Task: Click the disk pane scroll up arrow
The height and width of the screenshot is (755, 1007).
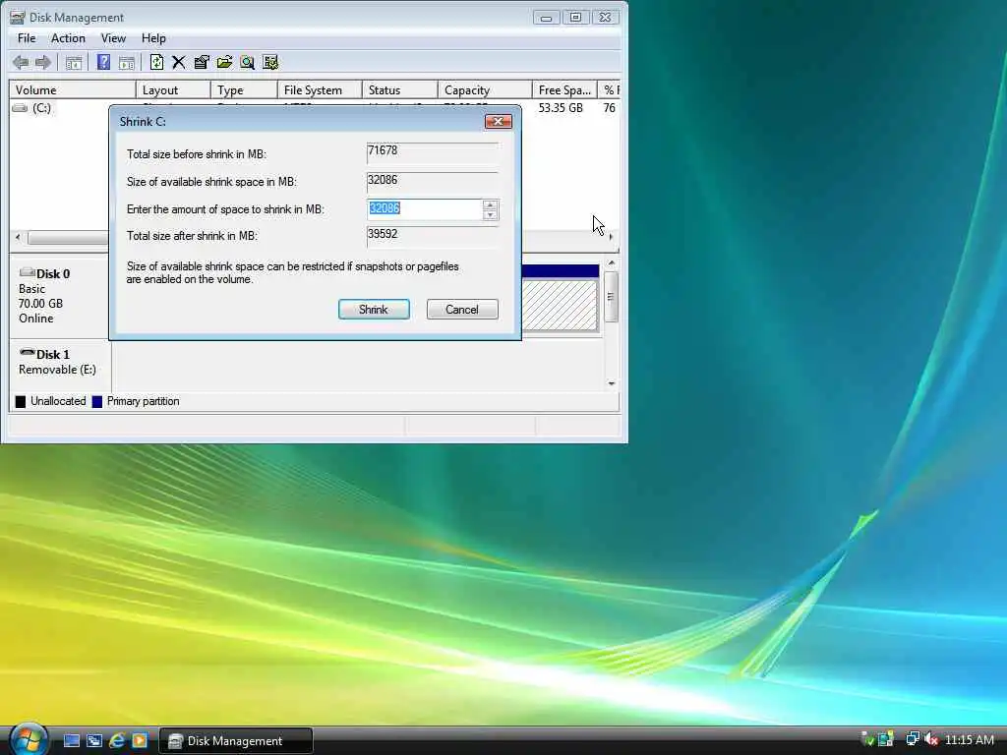Action: 612,263
